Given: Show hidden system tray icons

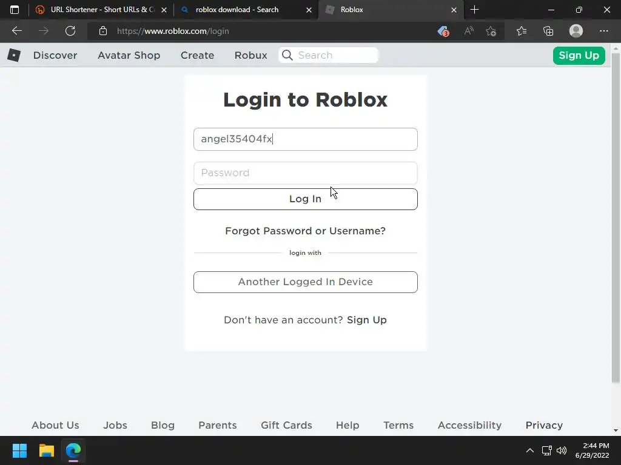Looking at the screenshot, I should pyautogui.click(x=529, y=450).
